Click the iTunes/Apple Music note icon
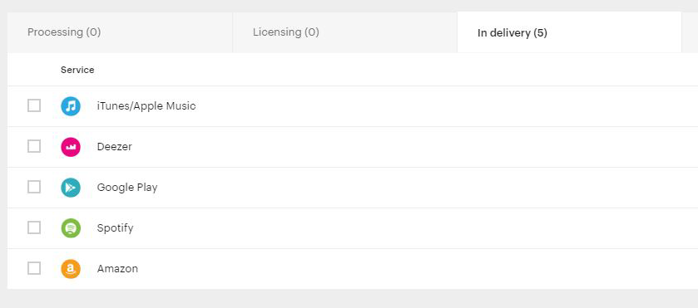Screen dimensions: 698x308 (71, 106)
